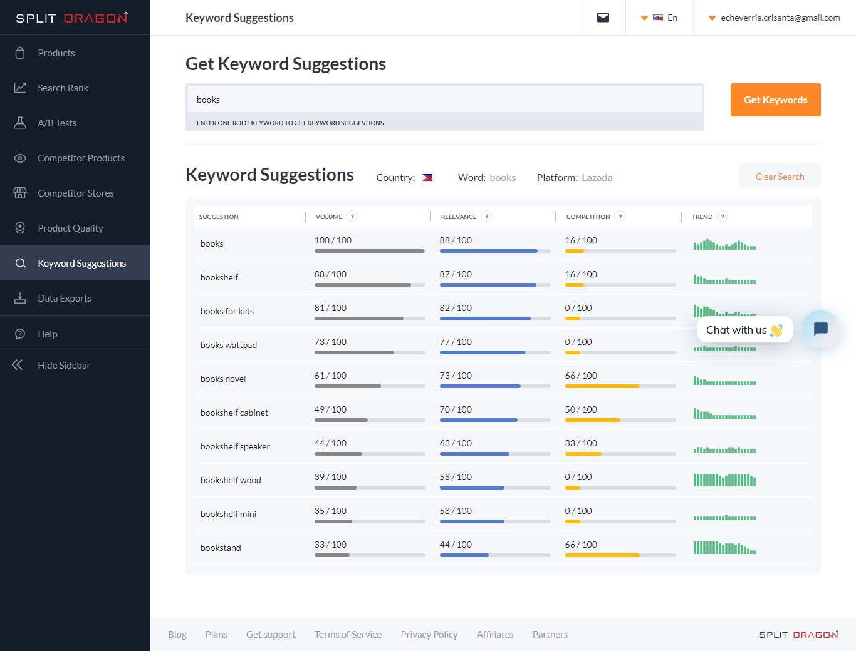856x651 pixels.
Task: Click the root keyword input field
Action: pyautogui.click(x=445, y=100)
